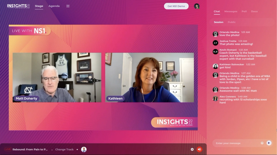This screenshot has width=277, height=155.
Task: Click Alex Conners' chat avatar
Action: coord(215,99)
